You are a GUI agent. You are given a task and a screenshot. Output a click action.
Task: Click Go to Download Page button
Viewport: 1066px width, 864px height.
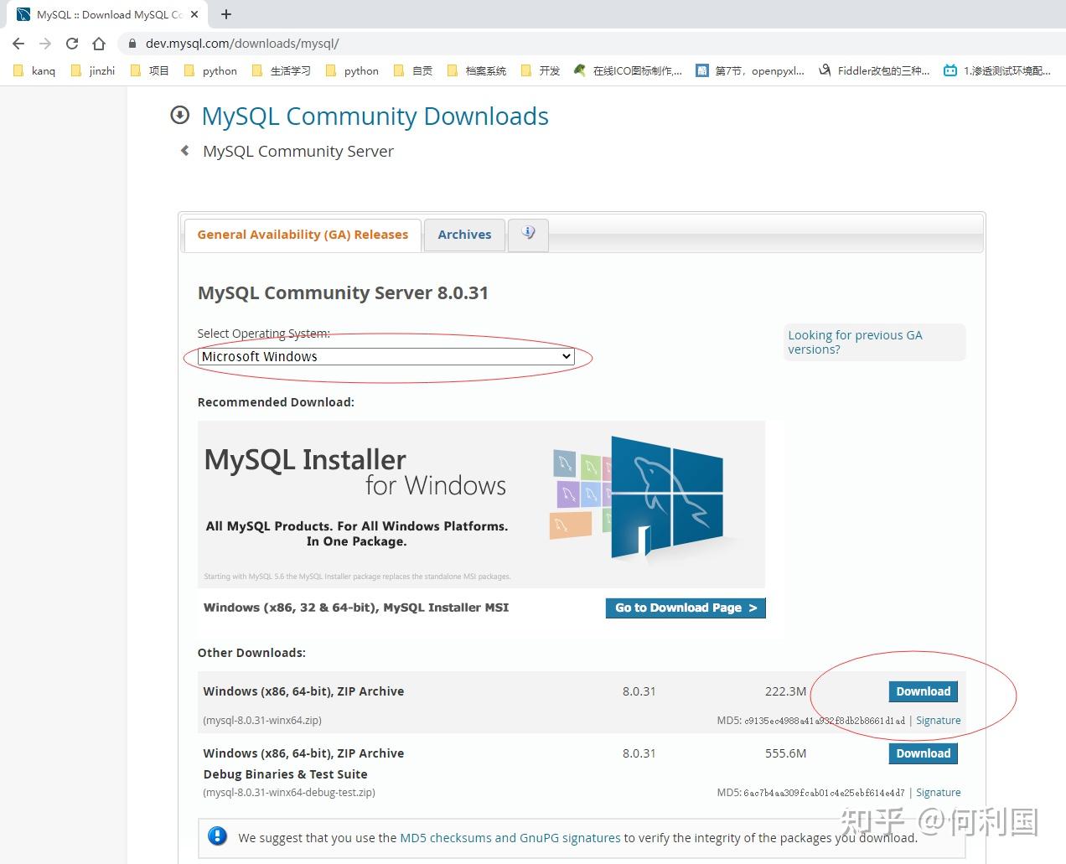pos(685,608)
